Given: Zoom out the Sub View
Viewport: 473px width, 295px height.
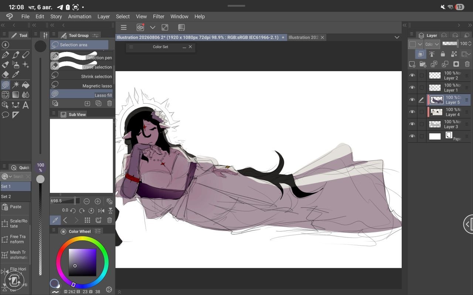Looking at the screenshot, I should coord(86,201).
